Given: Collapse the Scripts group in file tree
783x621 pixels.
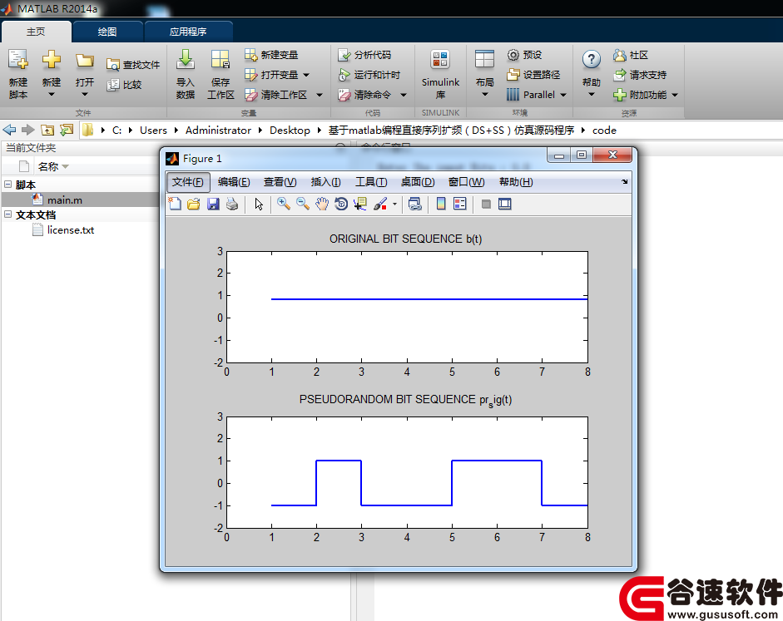Looking at the screenshot, I should (8, 184).
